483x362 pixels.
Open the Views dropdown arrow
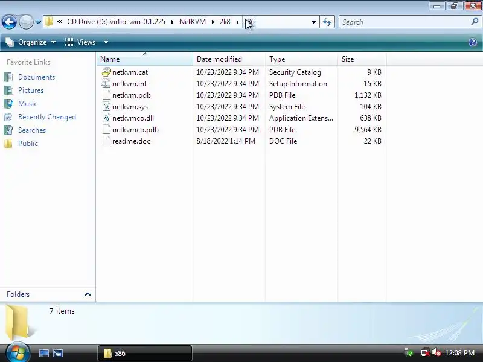(x=106, y=42)
